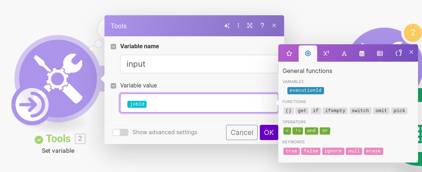Screen dimensions: 422x172
Task: Toggle the Variable value checkbox
Action: [114, 86]
